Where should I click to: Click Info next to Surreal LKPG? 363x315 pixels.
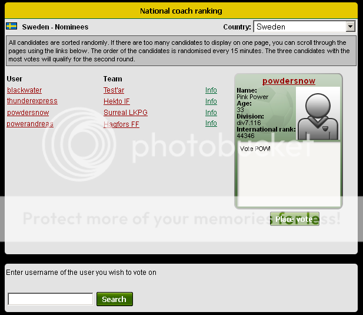(211, 113)
